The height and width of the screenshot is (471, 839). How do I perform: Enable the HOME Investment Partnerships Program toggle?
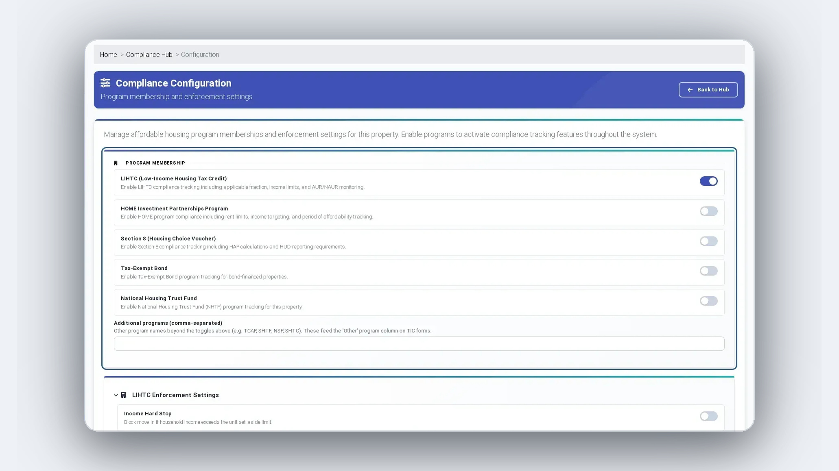pos(708,211)
